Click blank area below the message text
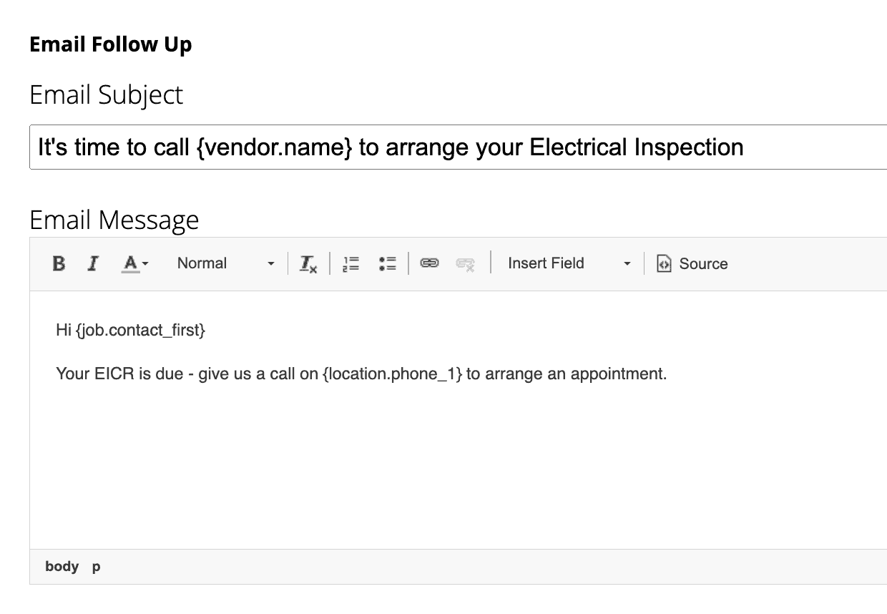This screenshot has height=614, width=887. click(x=429, y=472)
